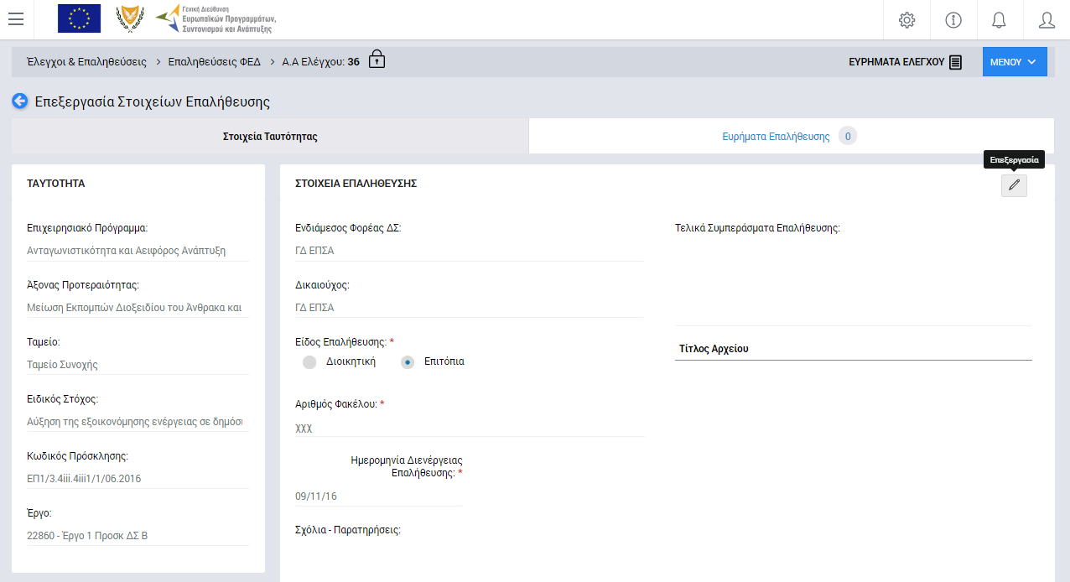
Task: Open the information icon in header
Action: pyautogui.click(x=953, y=20)
